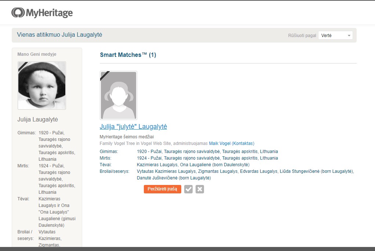Select the Smart Matches™ (1) heading
This screenshot has width=375, height=251.
point(128,55)
